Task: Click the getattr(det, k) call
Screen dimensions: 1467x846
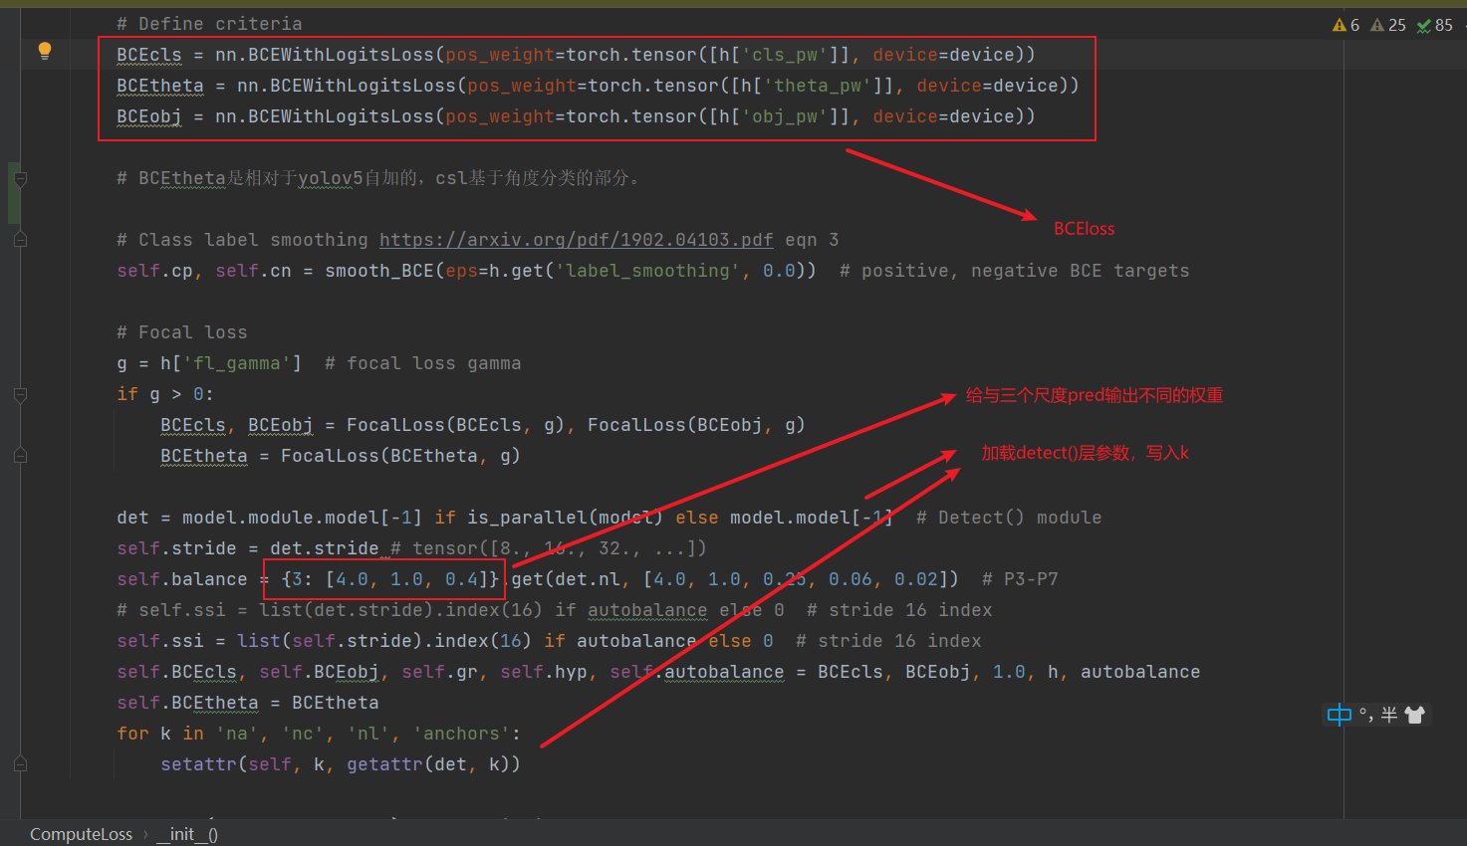Action: [428, 764]
